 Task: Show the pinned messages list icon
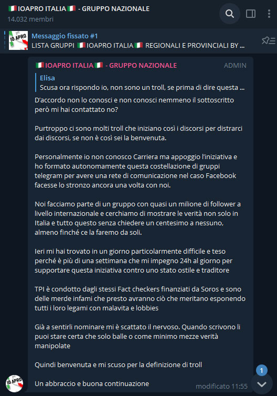[x=269, y=40]
